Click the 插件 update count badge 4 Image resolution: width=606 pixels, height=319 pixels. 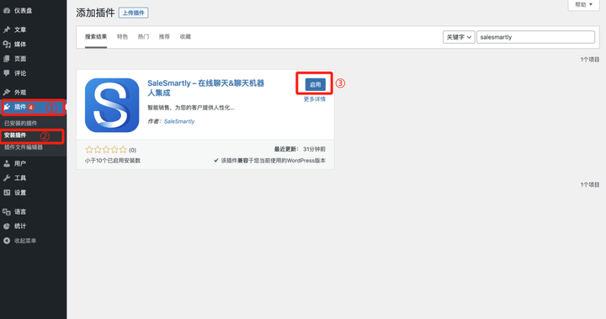[x=31, y=108]
